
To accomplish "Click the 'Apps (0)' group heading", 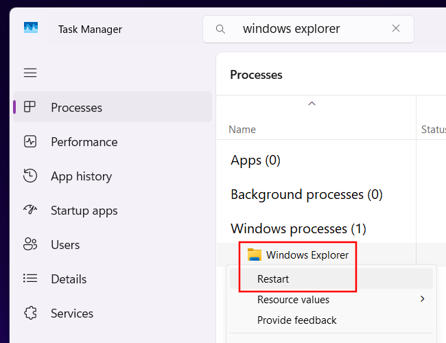I will tap(255, 161).
